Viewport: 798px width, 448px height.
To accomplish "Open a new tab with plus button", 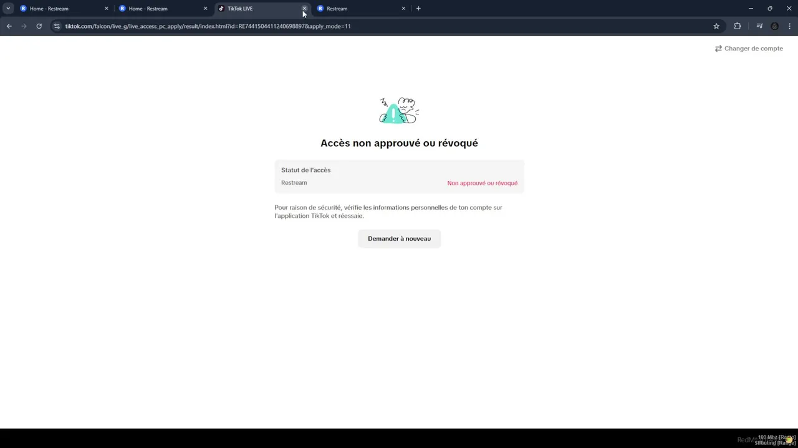I will click(418, 9).
